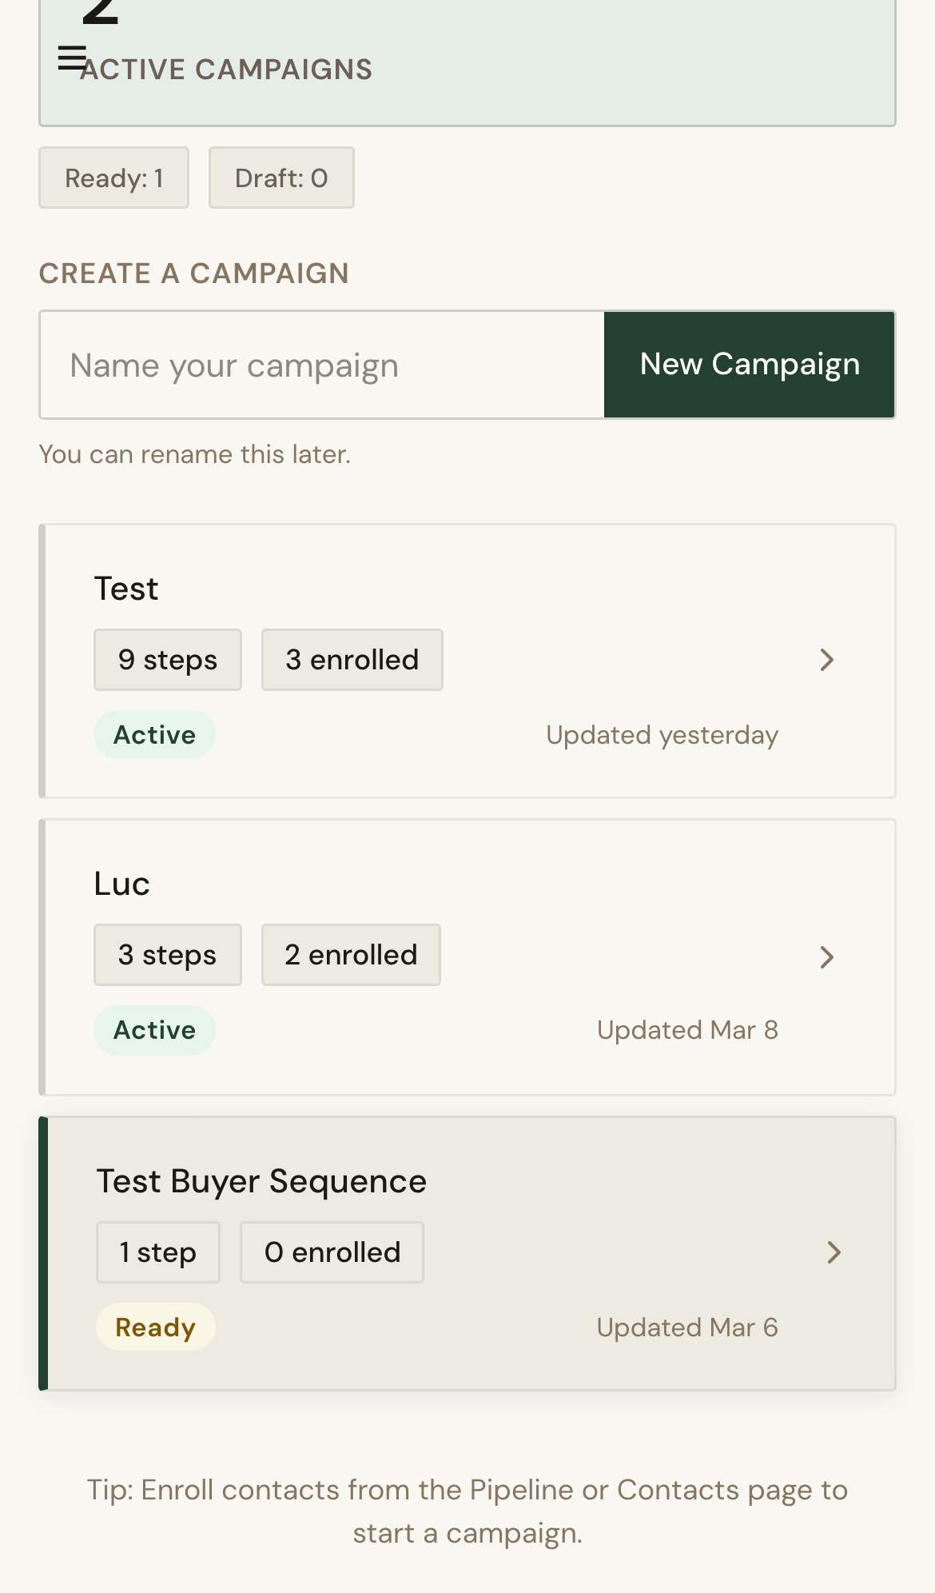Click the 9 steps chip on Test
Viewport: 935px width, 1593px height.
(x=167, y=659)
